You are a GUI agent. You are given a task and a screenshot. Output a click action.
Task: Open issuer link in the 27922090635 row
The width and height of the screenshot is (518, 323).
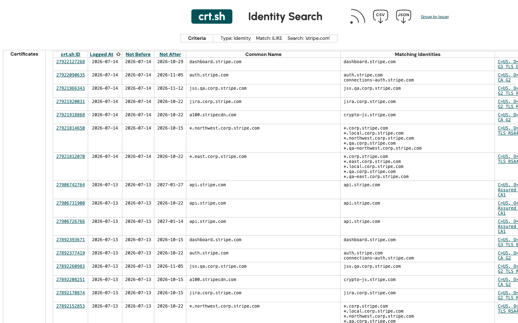pos(508,78)
